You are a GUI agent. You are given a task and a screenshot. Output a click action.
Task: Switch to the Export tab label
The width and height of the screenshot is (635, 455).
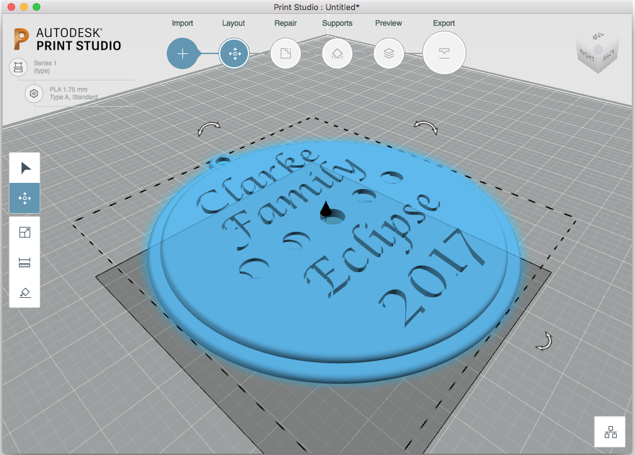coord(444,23)
